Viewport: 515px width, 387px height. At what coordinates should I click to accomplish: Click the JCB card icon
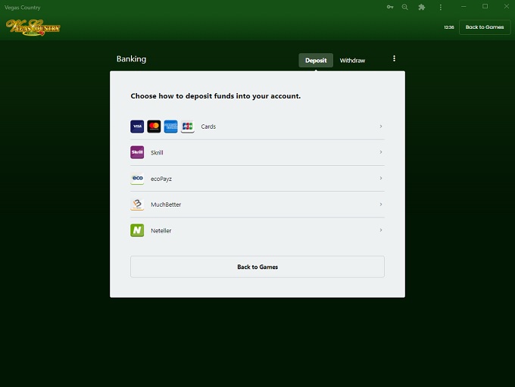point(187,126)
